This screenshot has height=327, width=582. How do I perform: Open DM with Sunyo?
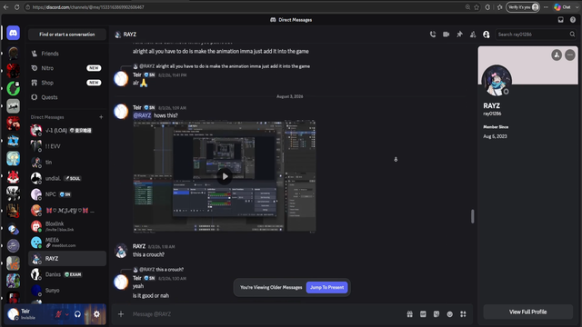(67, 291)
